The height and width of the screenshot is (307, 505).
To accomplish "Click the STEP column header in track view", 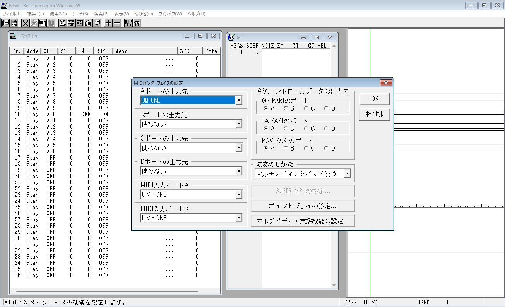I will tap(190, 51).
